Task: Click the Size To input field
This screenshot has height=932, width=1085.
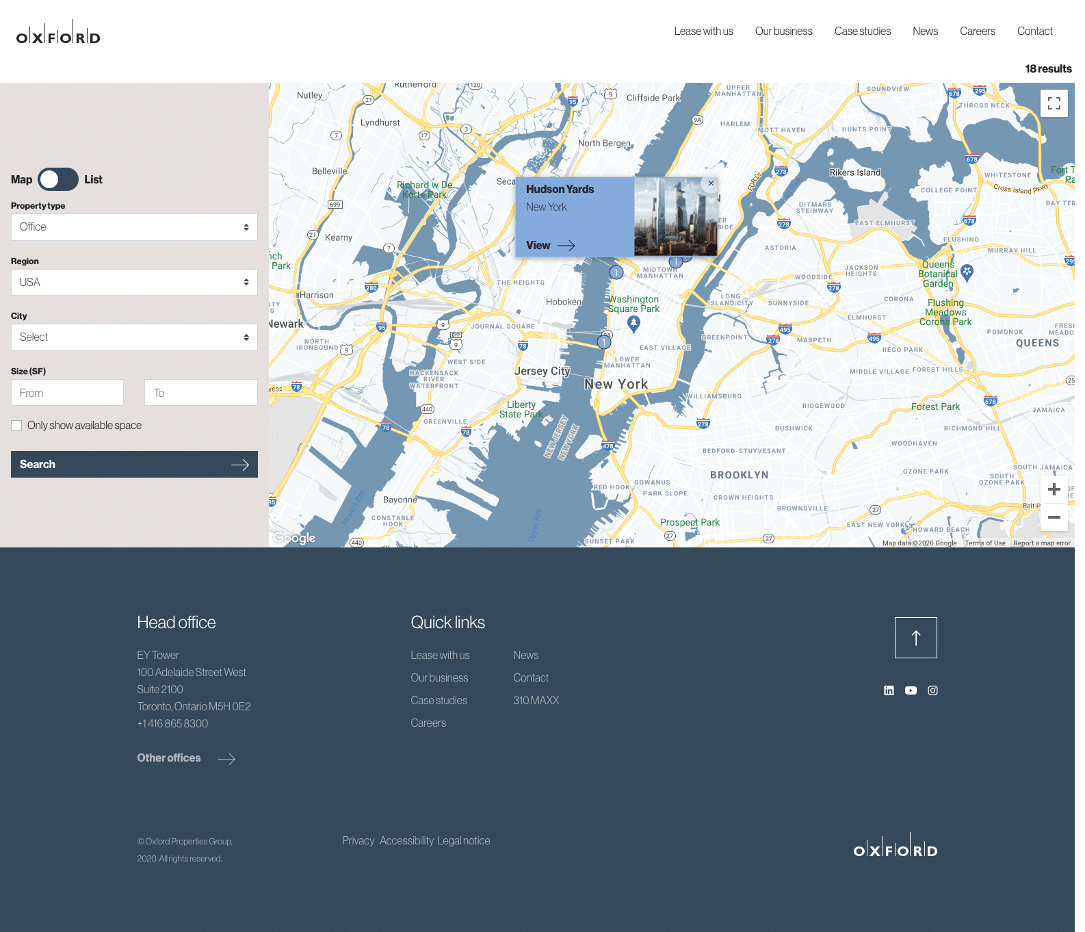Action: (x=201, y=393)
